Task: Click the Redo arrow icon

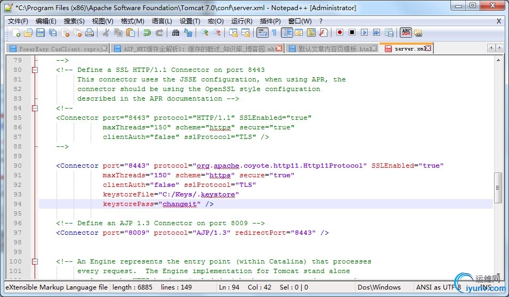Action: point(159,32)
